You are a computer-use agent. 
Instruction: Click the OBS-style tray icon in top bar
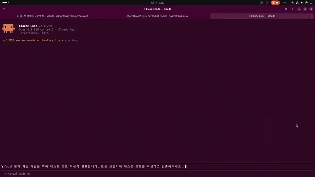(x=261, y=3)
